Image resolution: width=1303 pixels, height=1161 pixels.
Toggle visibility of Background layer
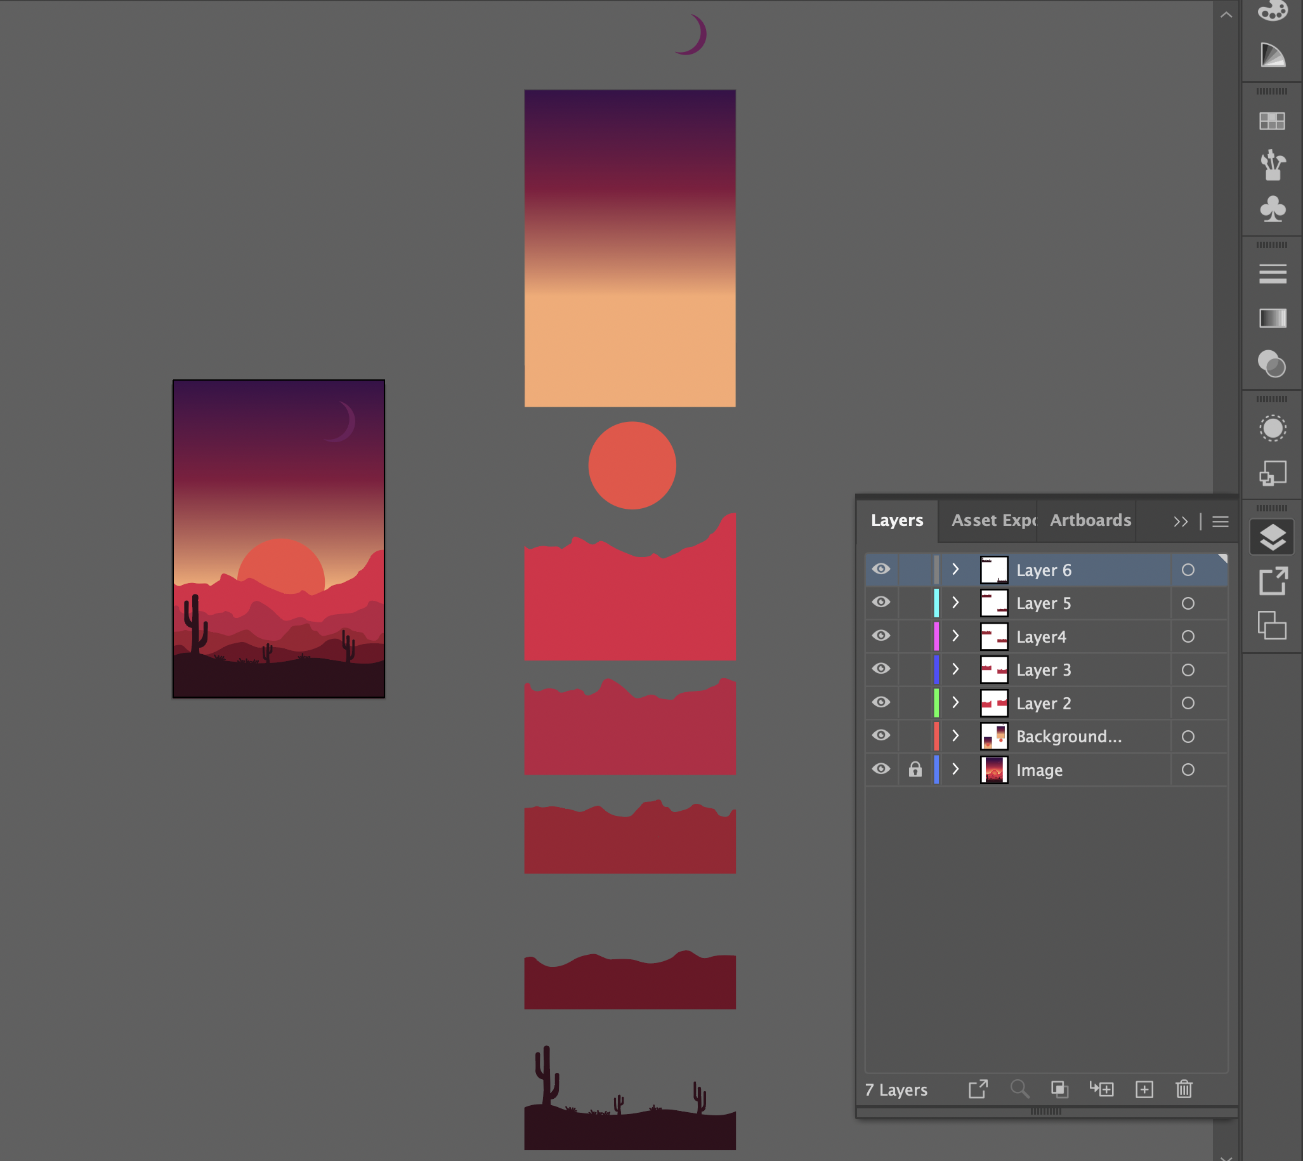coord(881,735)
